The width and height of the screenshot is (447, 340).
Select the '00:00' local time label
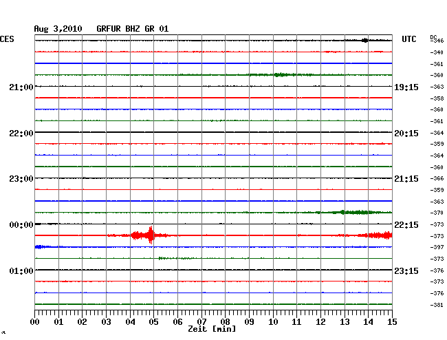click(21, 225)
